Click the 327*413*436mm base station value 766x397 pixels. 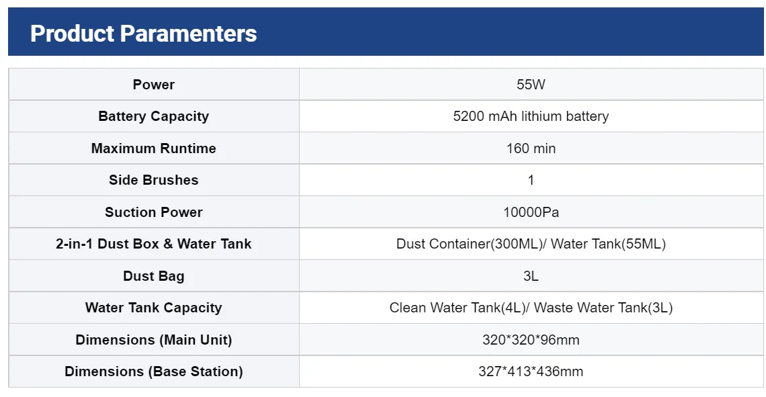coord(531,371)
